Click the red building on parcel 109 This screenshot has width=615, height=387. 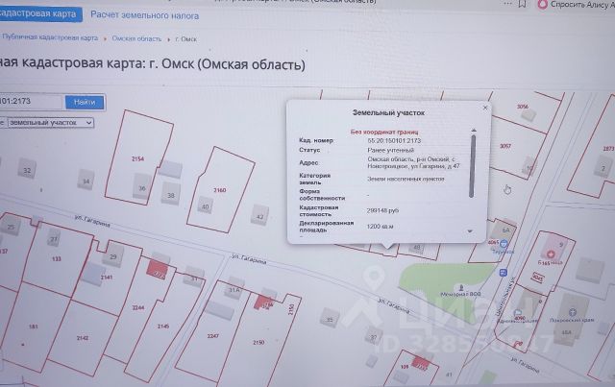point(421,364)
